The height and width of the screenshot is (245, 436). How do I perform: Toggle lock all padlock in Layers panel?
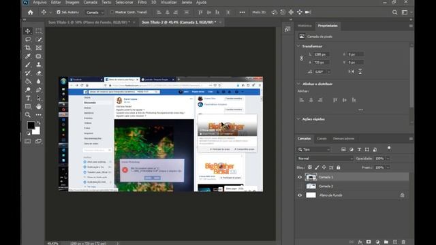tap(339, 167)
